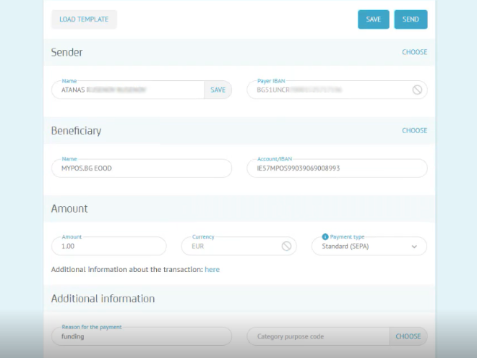Open the Standard (SEPA) payment type selector
477x358 pixels.
coord(361,247)
